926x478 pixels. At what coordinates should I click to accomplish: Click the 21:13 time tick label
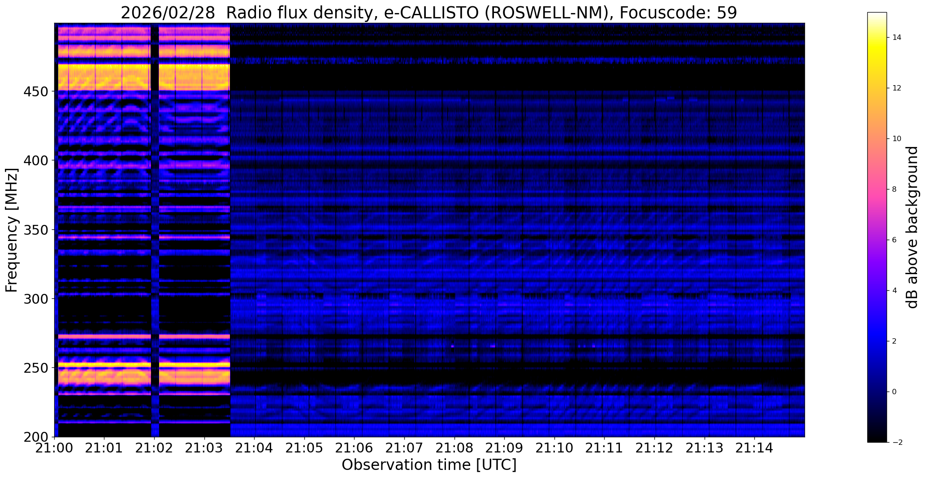[x=705, y=448]
